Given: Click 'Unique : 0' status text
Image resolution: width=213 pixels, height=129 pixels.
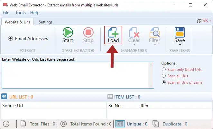Looking at the screenshot, I should click(137, 124).
